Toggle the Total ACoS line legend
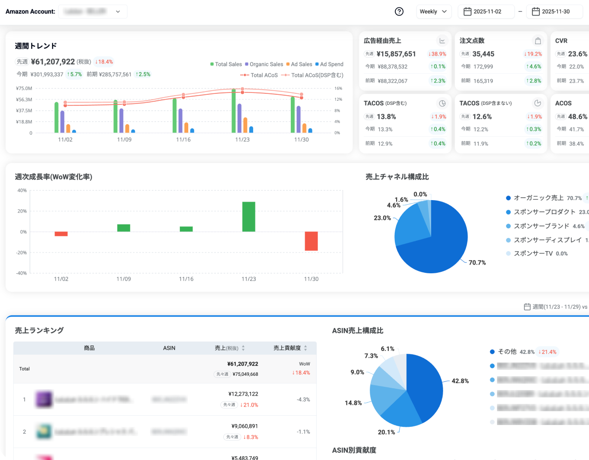The width and height of the screenshot is (589, 460). point(259,75)
